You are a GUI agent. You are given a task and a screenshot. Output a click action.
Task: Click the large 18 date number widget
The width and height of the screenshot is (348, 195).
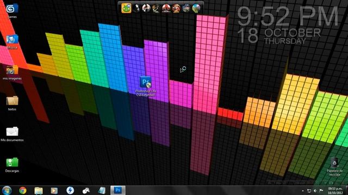(248, 36)
